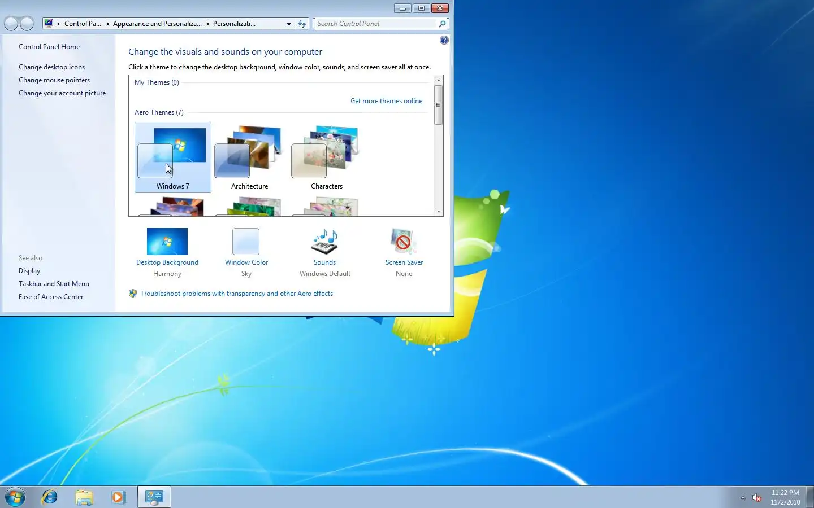Click the muted volume tray icon

point(757,497)
